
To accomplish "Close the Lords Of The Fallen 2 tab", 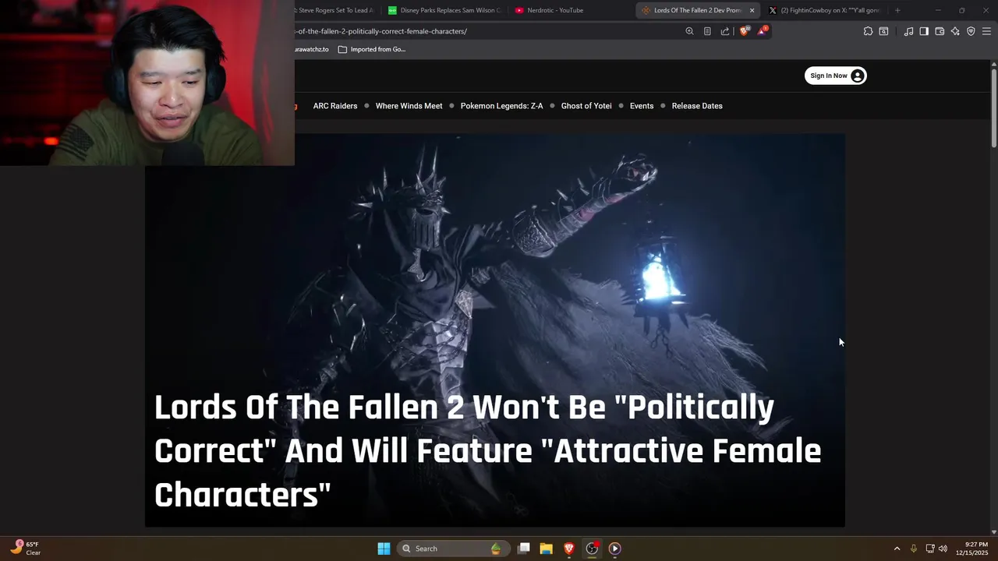I will [752, 10].
